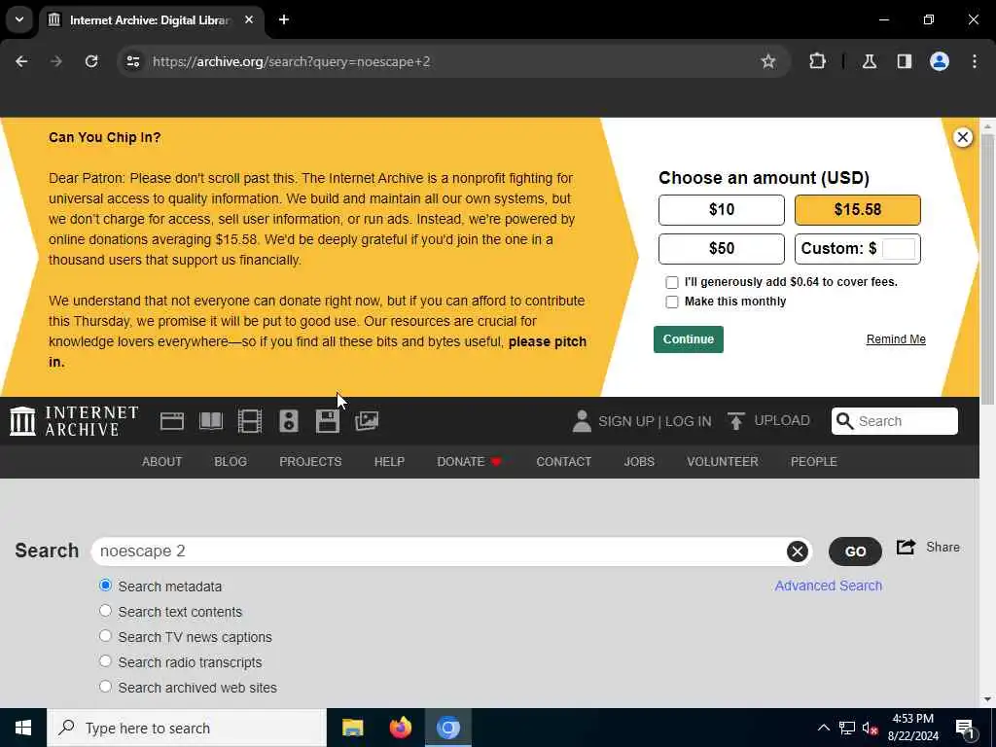Open the Audio speaker icon
This screenshot has width=996, height=747.
click(x=288, y=421)
